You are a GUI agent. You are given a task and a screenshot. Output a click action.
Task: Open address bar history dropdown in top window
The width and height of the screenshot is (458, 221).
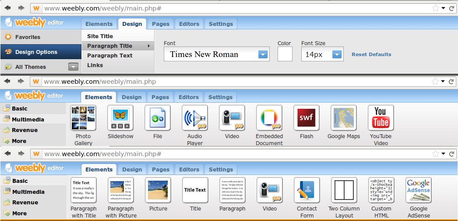click(x=444, y=8)
